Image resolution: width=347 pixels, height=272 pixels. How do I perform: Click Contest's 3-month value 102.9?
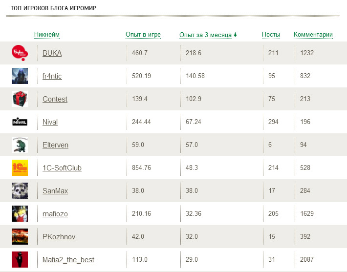[x=194, y=99]
